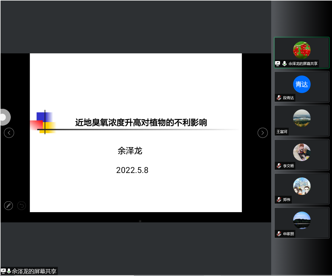
Task: Select the pen annotation tool
Action: click(x=8, y=205)
